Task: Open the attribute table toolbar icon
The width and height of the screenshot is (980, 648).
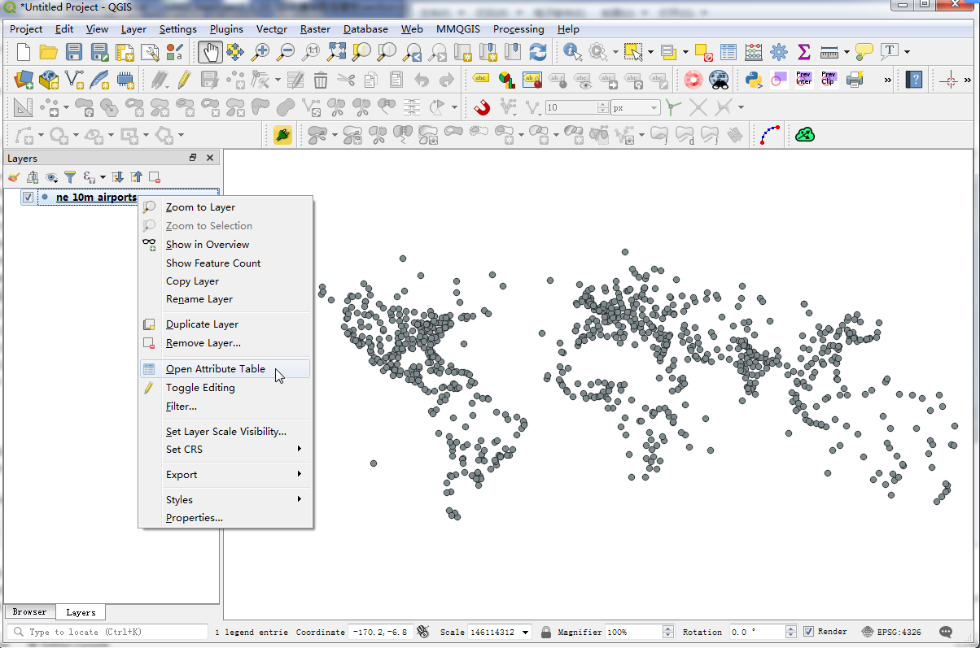Action: click(728, 52)
